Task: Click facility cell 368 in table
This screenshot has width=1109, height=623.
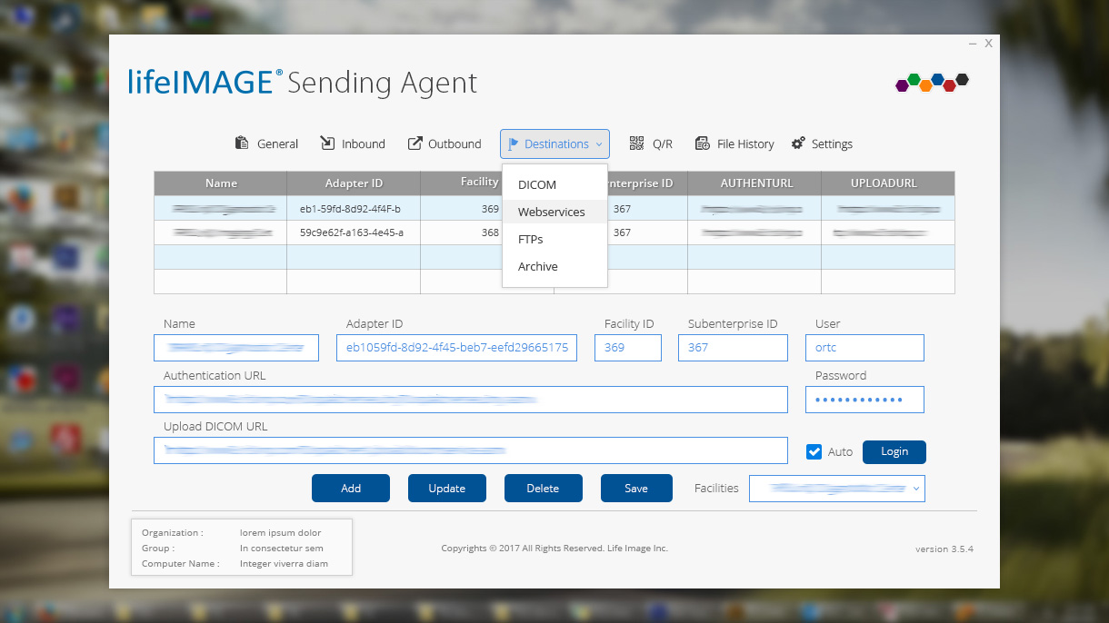Action: click(x=490, y=232)
